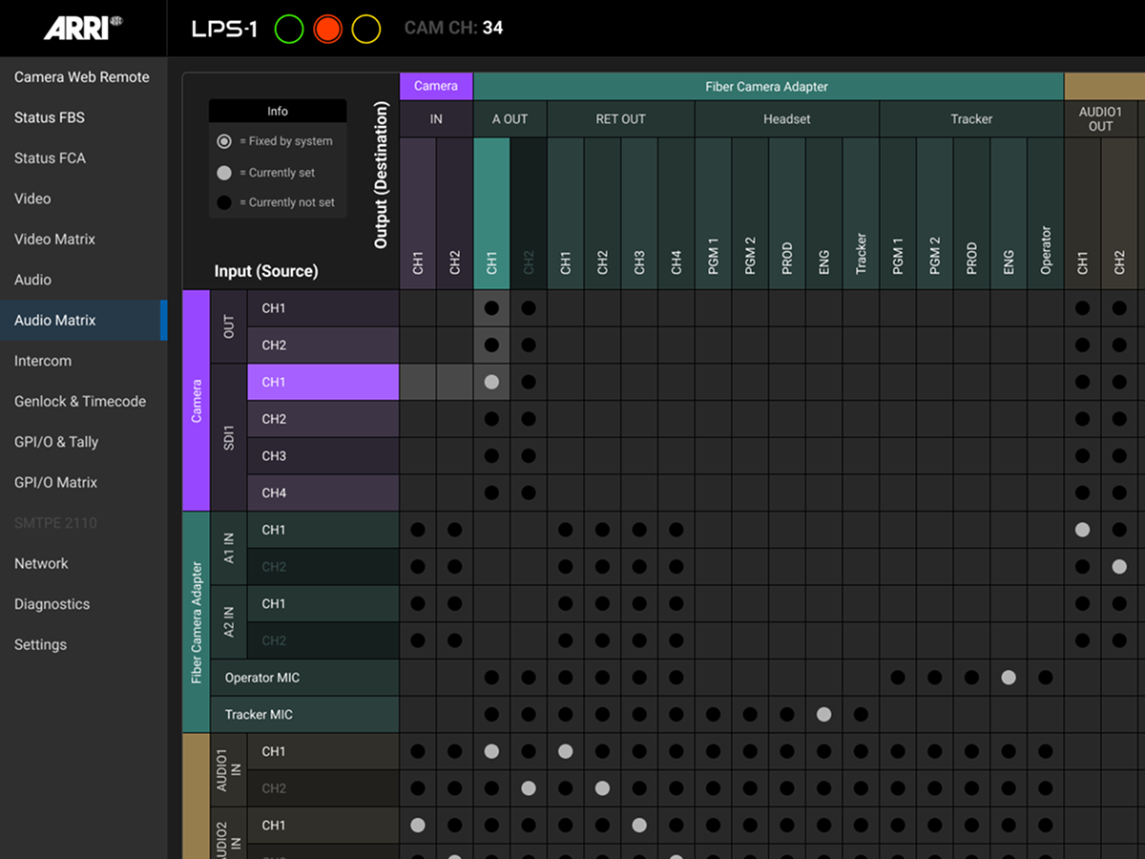Image resolution: width=1145 pixels, height=859 pixels.
Task: Route Operator MIC to Tracker ENG
Action: pos(1009,678)
